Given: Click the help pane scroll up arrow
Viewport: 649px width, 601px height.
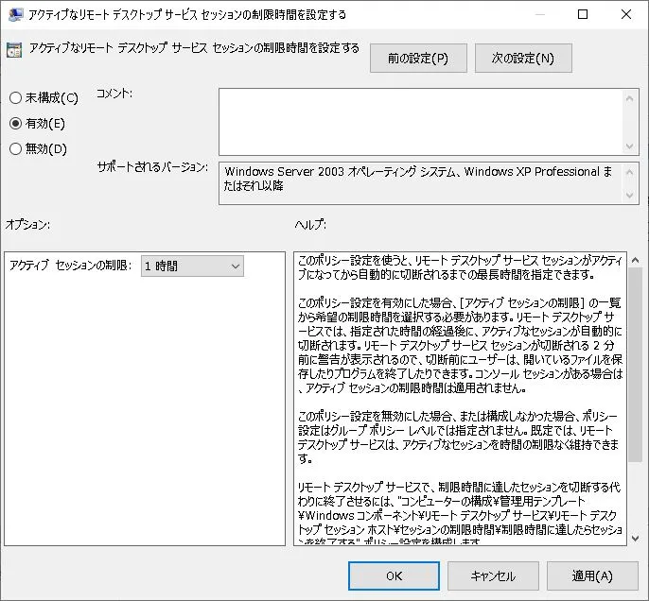Looking at the screenshot, I should tap(636, 260).
